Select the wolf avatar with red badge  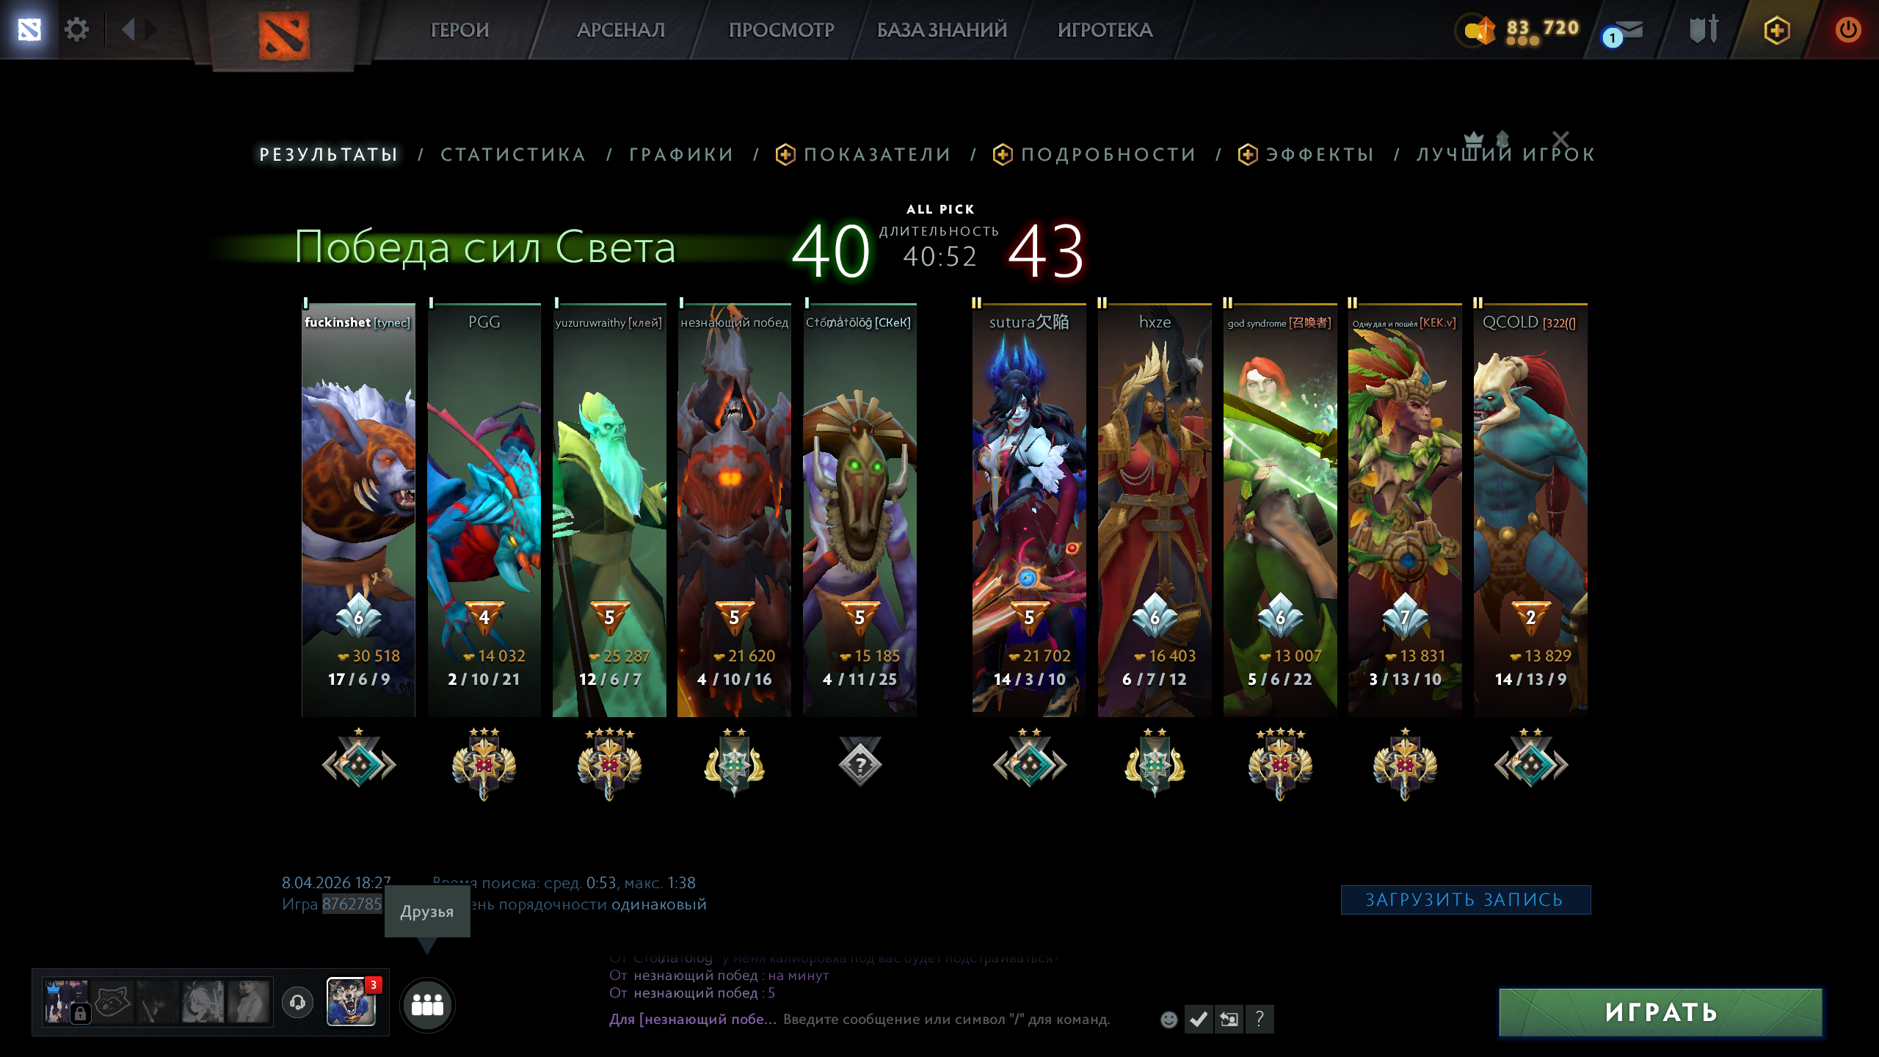[x=351, y=1001]
